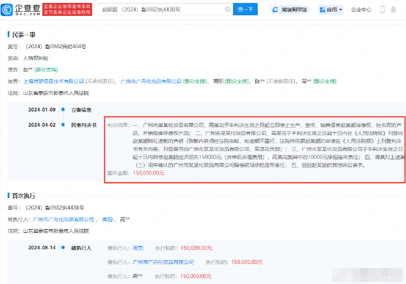Click the 知彼阿尔法 icon button
The height and width of the screenshot is (284, 406).
290,9
